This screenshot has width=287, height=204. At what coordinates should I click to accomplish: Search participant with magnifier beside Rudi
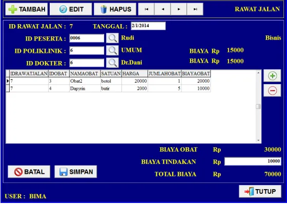[112, 38]
